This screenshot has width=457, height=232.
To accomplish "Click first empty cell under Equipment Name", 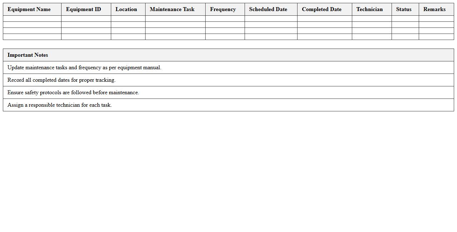I will (32, 19).
